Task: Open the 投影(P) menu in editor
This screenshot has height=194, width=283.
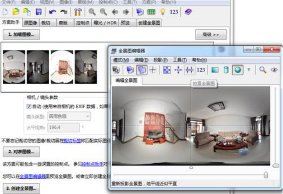Action: pyautogui.click(x=160, y=60)
